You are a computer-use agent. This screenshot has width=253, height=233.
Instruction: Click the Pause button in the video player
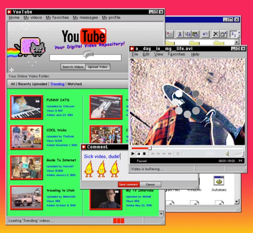[139, 154]
